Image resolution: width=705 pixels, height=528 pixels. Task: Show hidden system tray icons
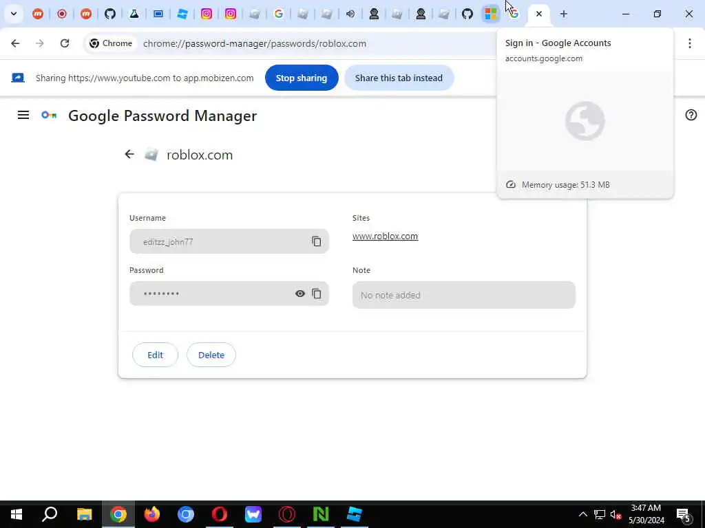[582, 514]
